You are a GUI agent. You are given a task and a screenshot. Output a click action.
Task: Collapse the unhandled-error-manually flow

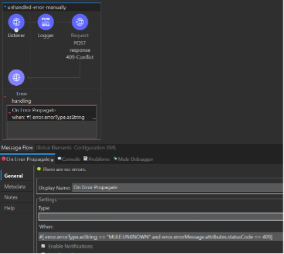[x=5, y=7]
